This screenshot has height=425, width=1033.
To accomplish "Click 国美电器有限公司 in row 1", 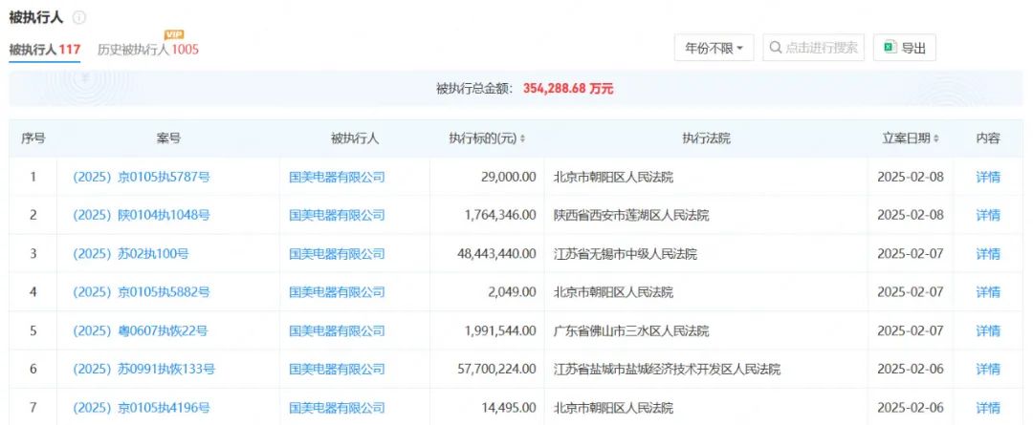I will [337, 177].
